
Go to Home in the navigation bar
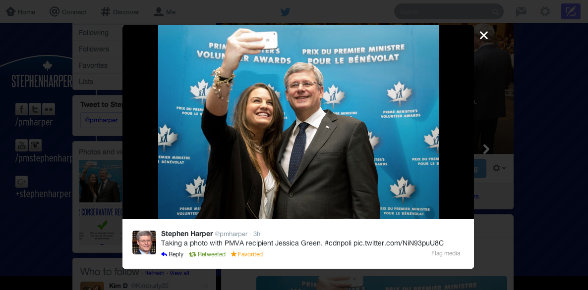point(21,12)
